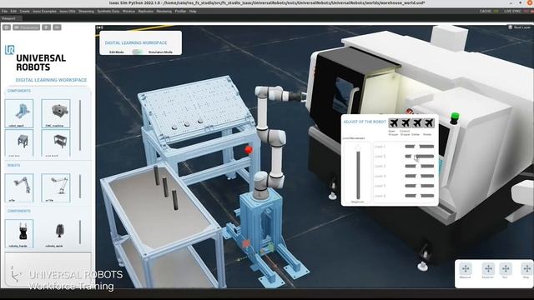Screen dimensions: 534x300
Task: Click the third airplane icon in Adjust panel
Action: coord(417,122)
